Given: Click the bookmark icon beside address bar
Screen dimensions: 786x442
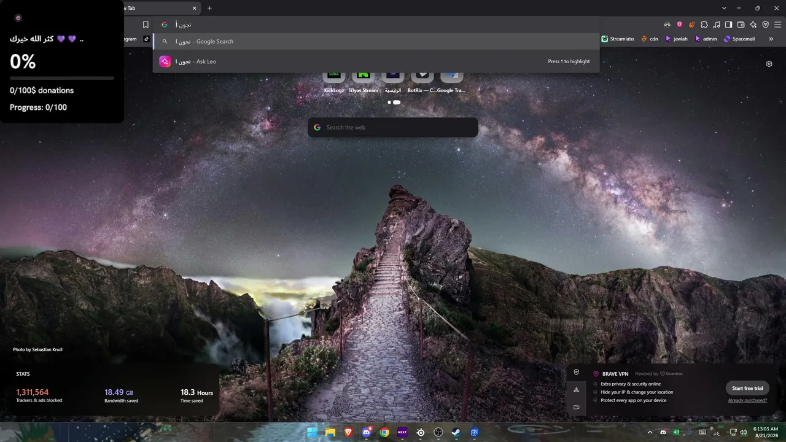Looking at the screenshot, I should (146, 25).
